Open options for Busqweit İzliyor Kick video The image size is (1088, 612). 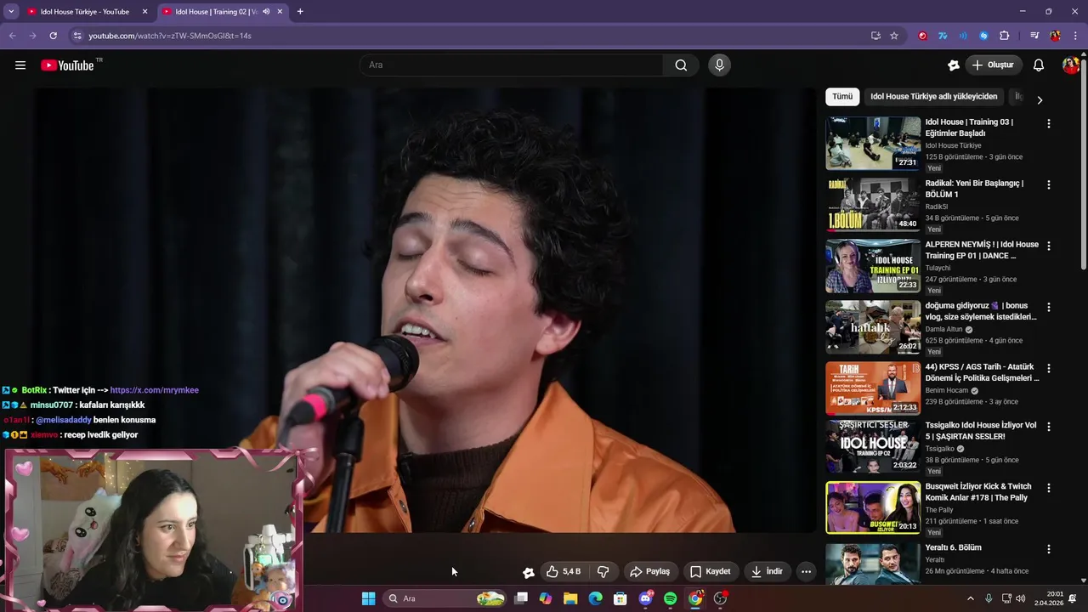tap(1048, 488)
